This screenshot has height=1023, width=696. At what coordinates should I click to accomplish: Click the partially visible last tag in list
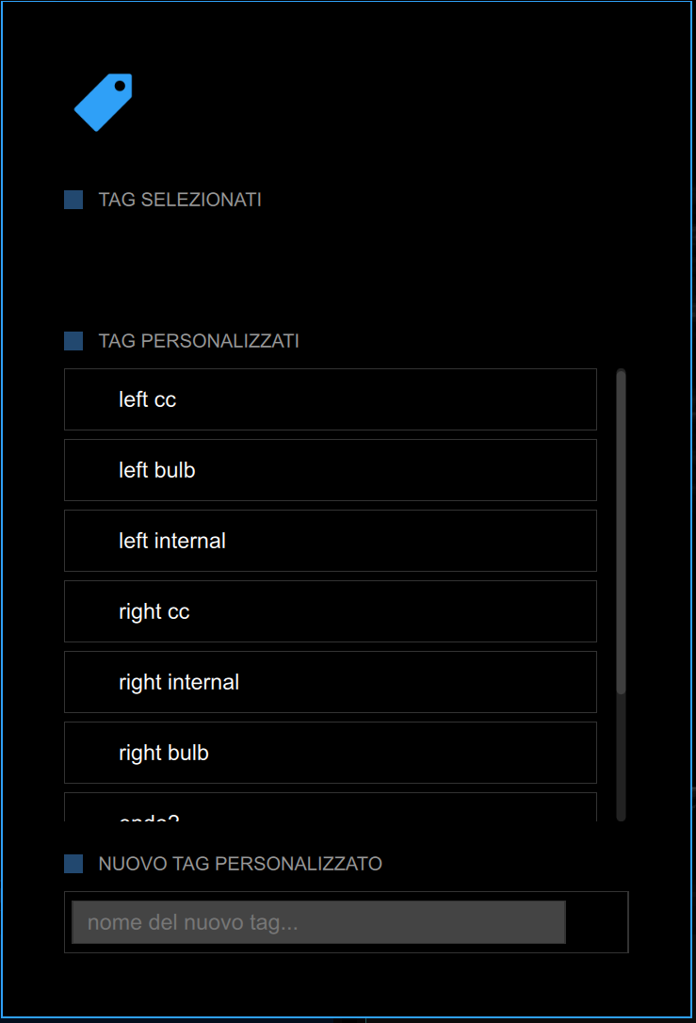click(330, 810)
